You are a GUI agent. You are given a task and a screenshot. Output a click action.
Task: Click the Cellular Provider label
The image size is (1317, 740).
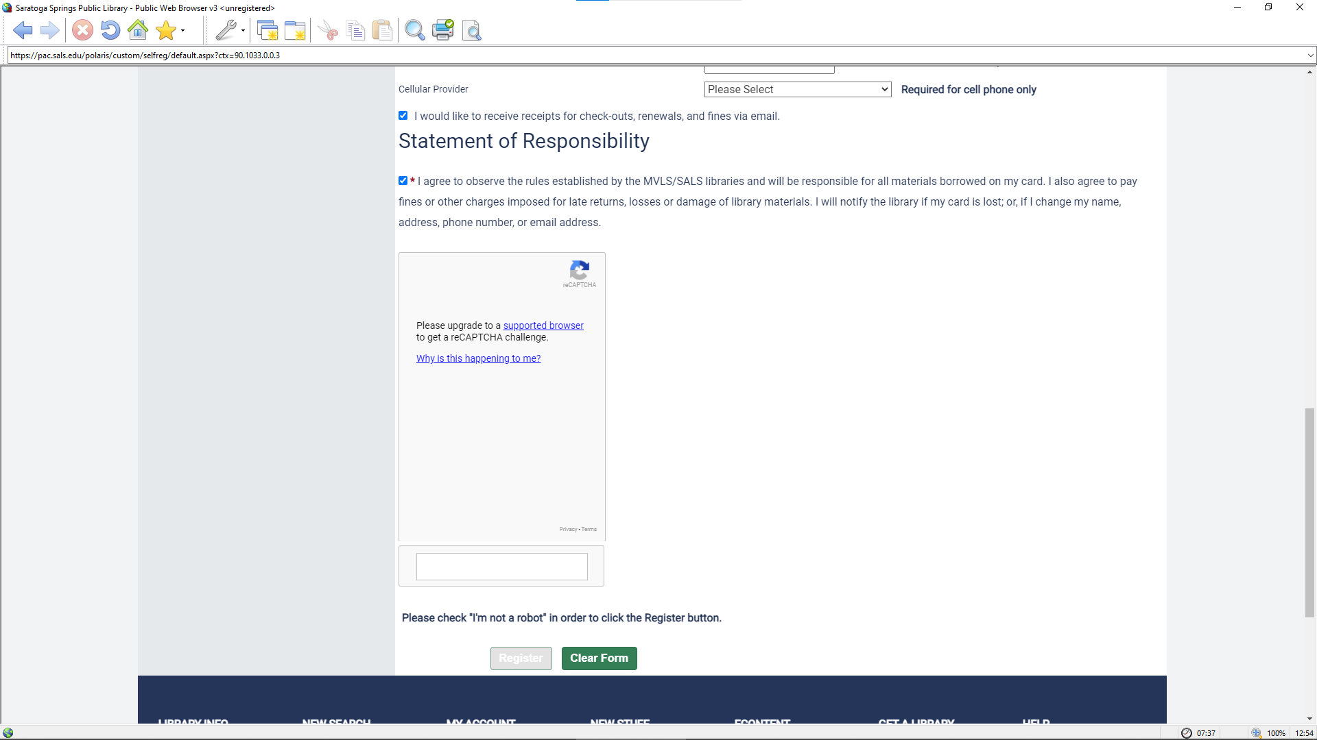coord(434,90)
